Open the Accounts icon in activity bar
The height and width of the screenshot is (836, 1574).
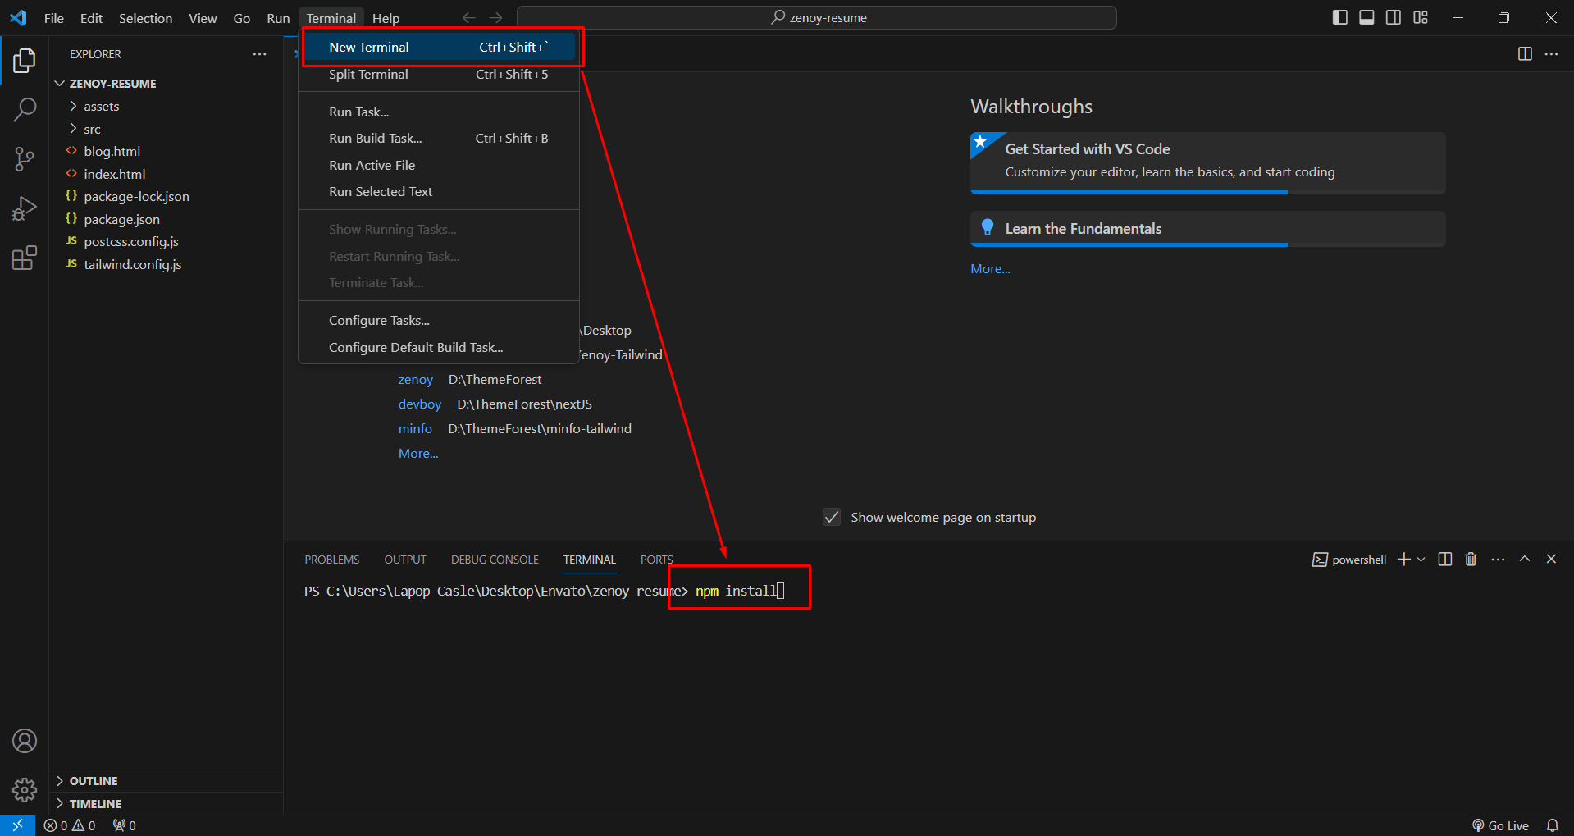point(25,741)
